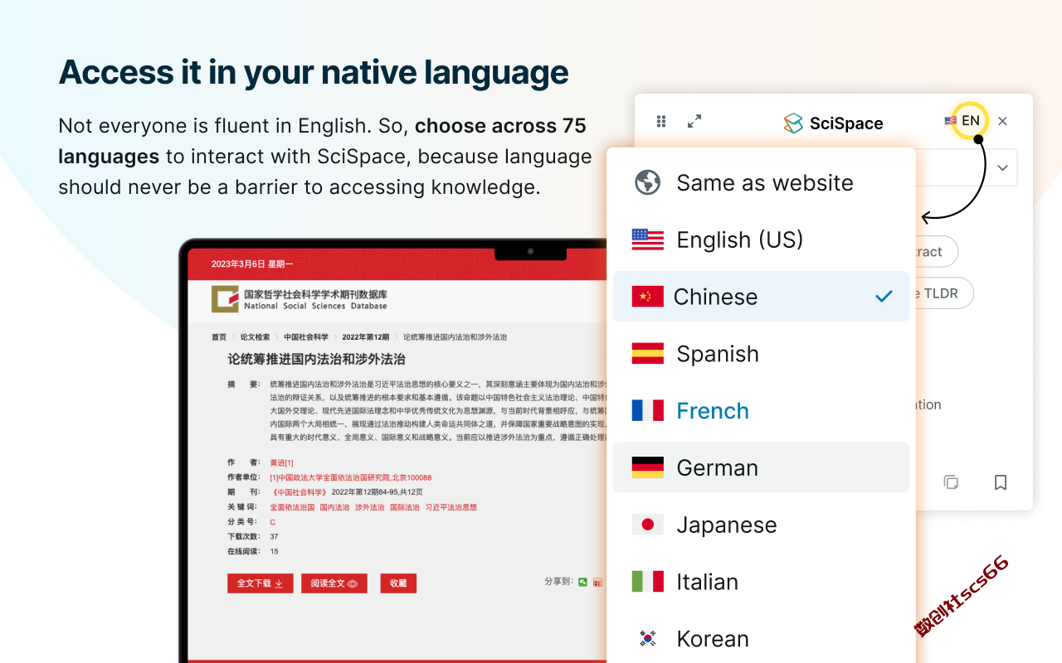This screenshot has height=663, width=1062.
Task: Click the Italy flag icon
Action: 647,582
